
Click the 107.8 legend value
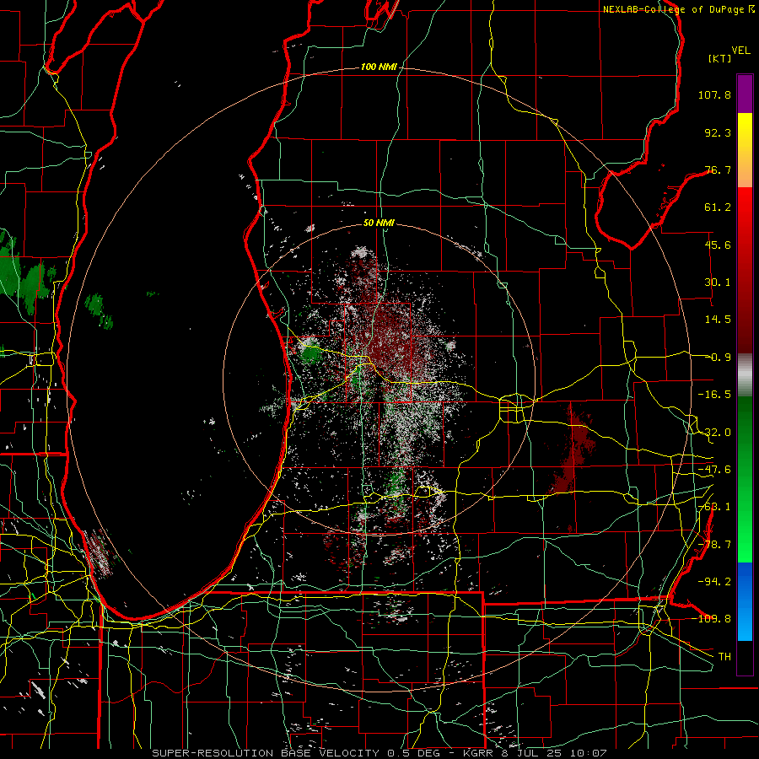714,94
